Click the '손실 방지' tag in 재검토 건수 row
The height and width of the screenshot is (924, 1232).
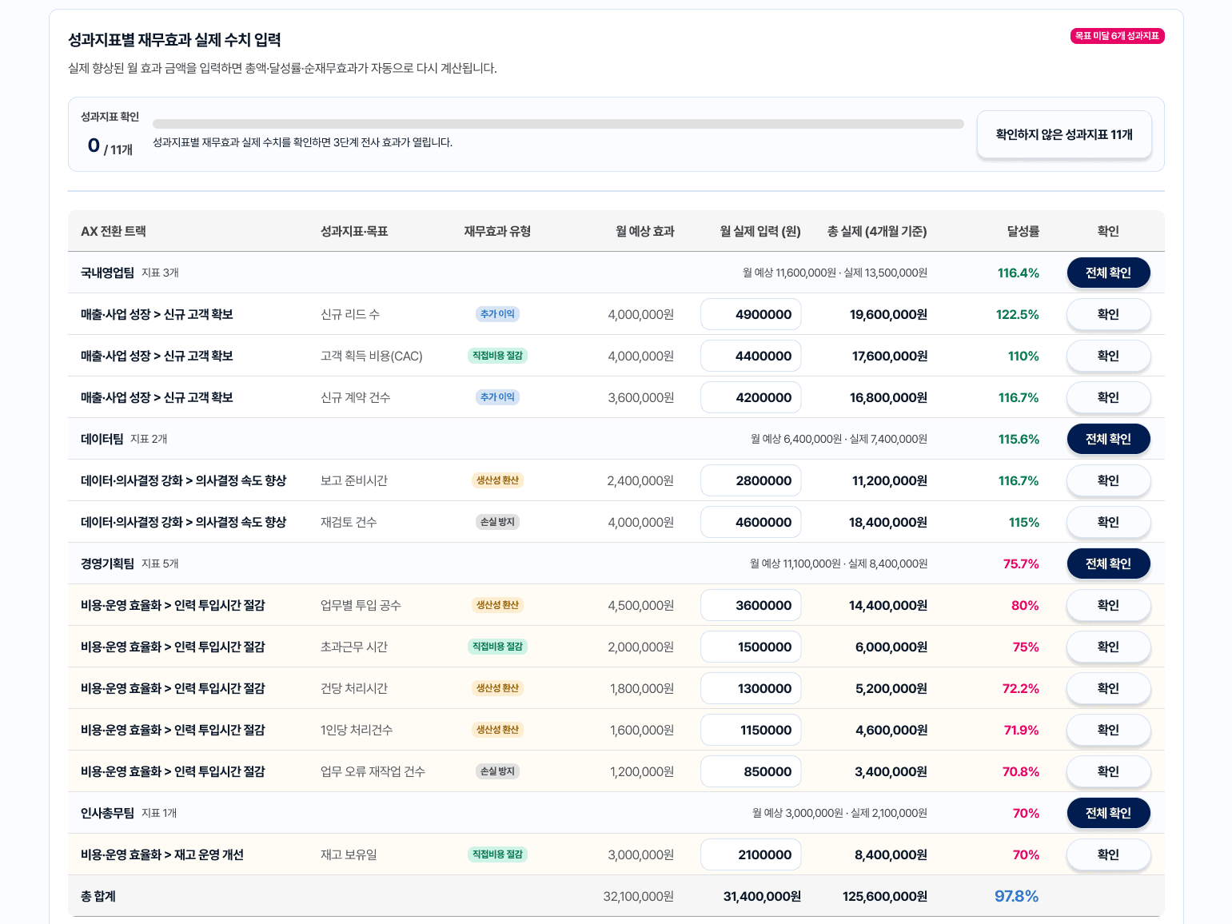click(497, 522)
